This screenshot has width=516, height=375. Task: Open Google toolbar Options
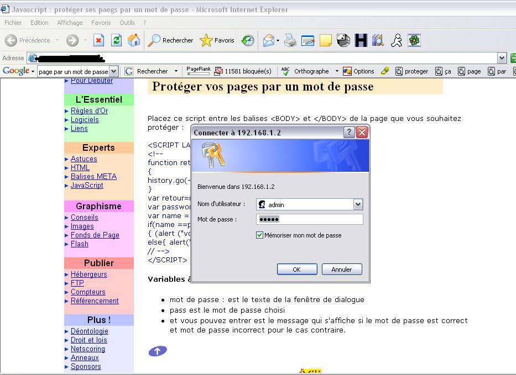tap(358, 71)
